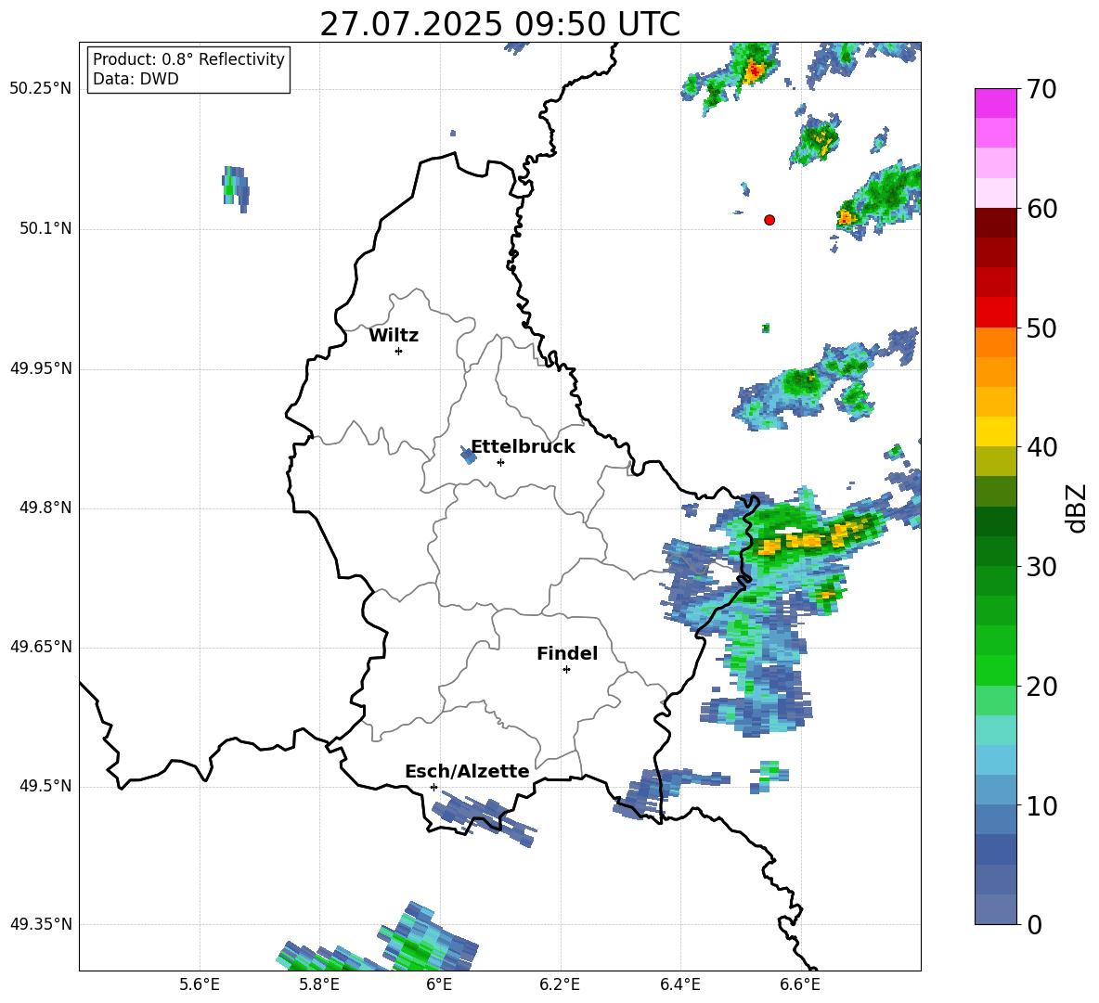Click the title 27.07.2025 09:50 UTC
This screenshot has width=1099, height=1003.
tap(500, 24)
